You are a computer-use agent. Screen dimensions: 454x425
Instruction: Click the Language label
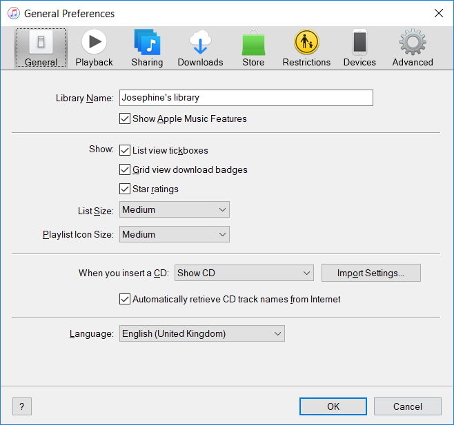tap(92, 334)
